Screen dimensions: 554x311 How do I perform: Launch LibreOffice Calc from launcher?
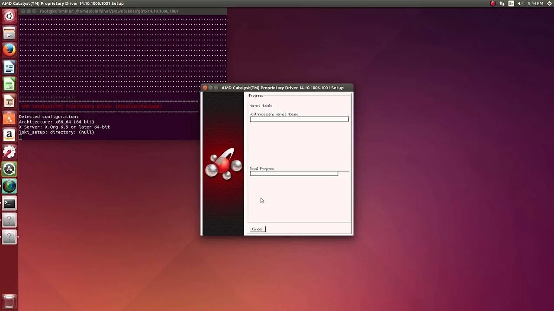point(9,84)
